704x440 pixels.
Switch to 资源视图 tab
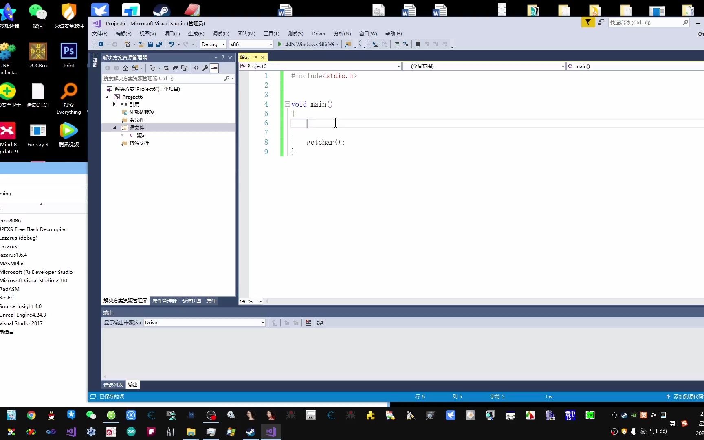click(191, 301)
